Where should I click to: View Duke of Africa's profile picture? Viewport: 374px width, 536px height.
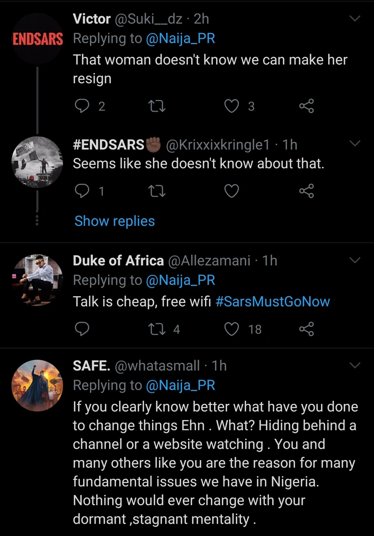(37, 279)
